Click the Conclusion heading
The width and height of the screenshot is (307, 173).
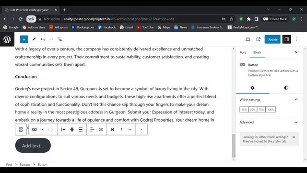[x=26, y=77]
